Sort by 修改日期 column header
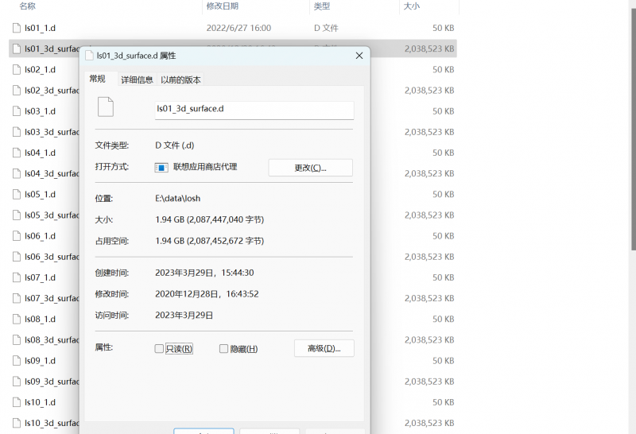This screenshot has width=636, height=434. click(x=223, y=6)
